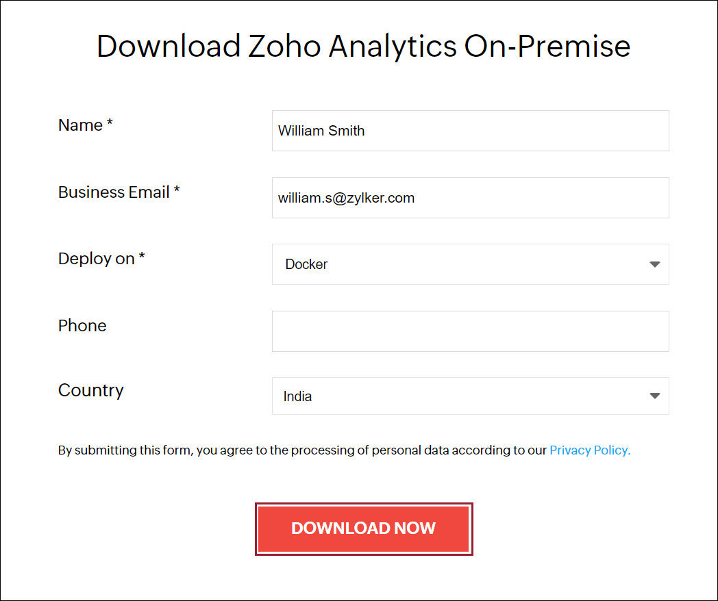Click the Country label
The width and height of the screenshot is (718, 601).
(x=91, y=390)
